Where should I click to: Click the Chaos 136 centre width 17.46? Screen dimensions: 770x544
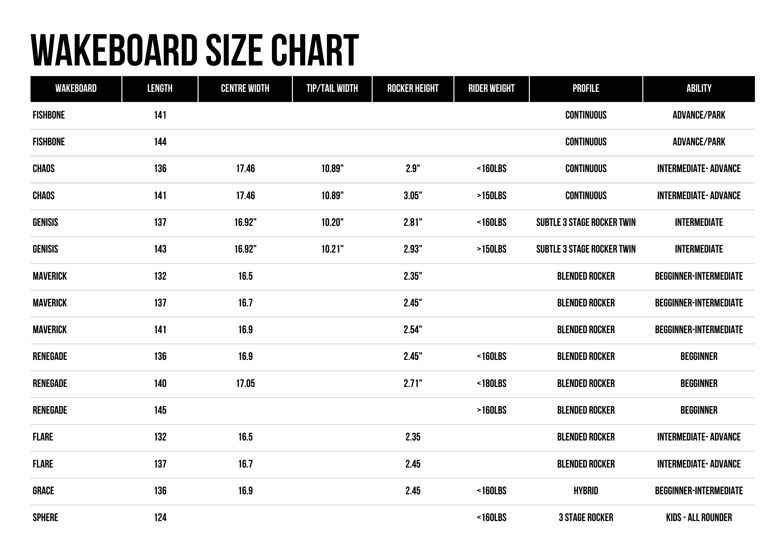pyautogui.click(x=246, y=169)
